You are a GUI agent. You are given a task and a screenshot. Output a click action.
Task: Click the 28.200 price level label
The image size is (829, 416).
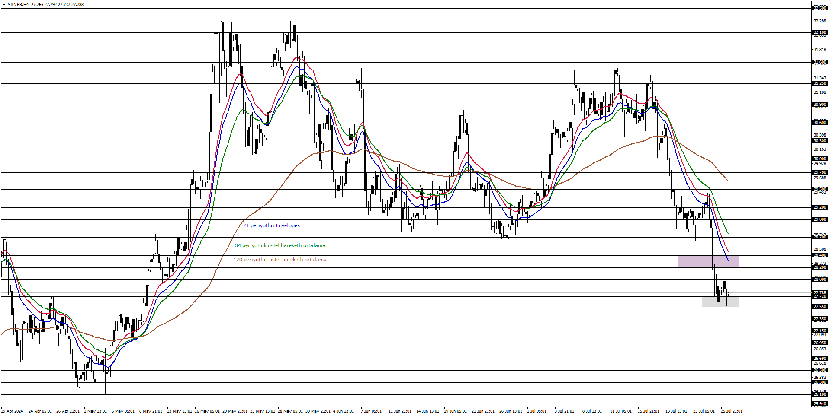coord(820,267)
